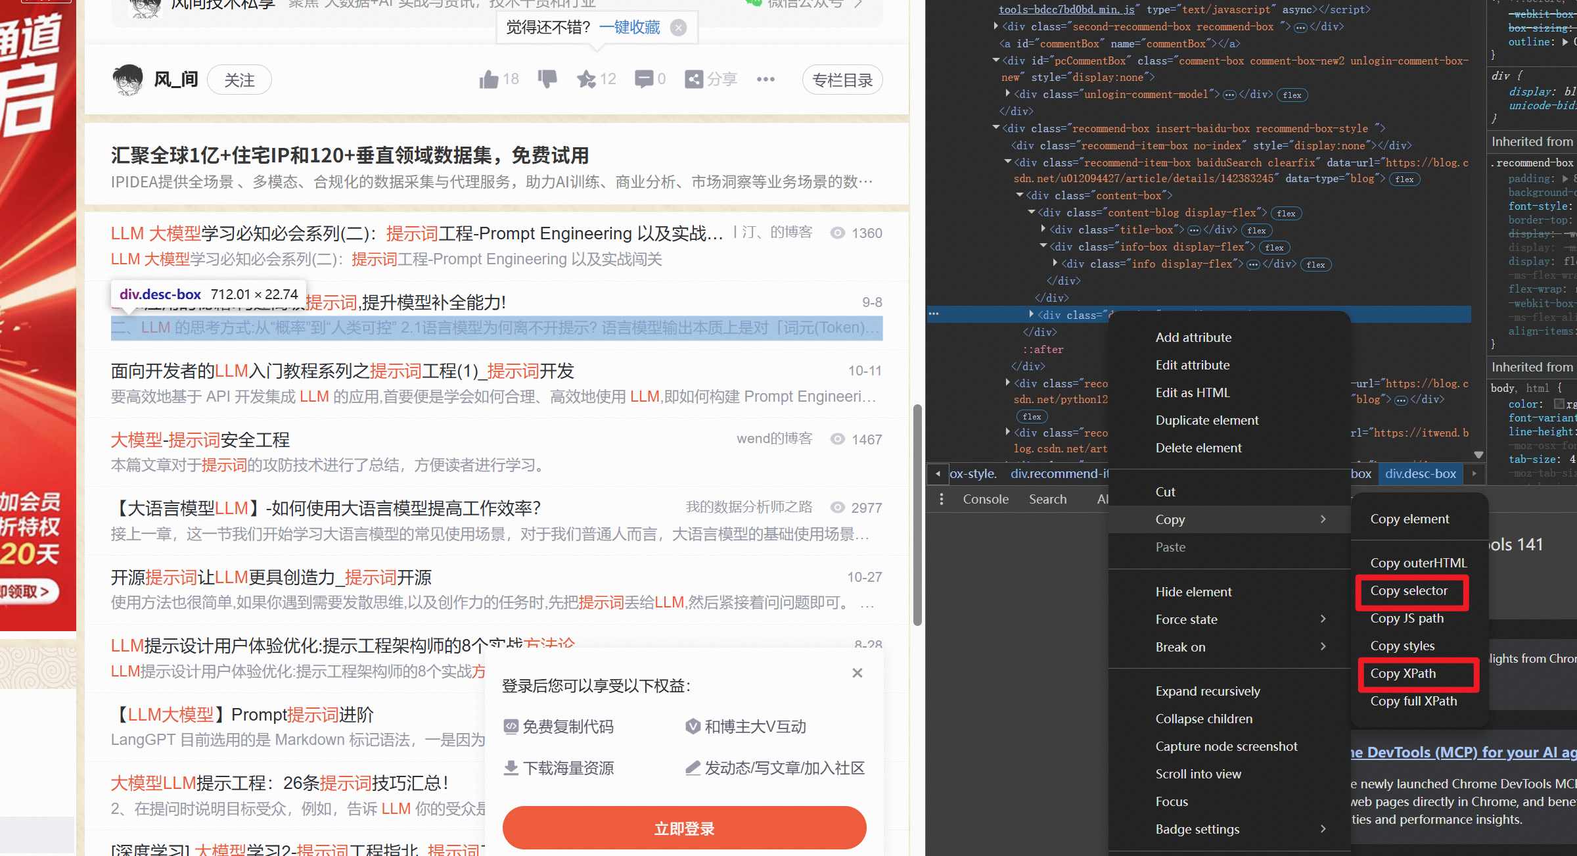Choose Copy selector from submenu
The width and height of the screenshot is (1577, 856).
tap(1409, 591)
